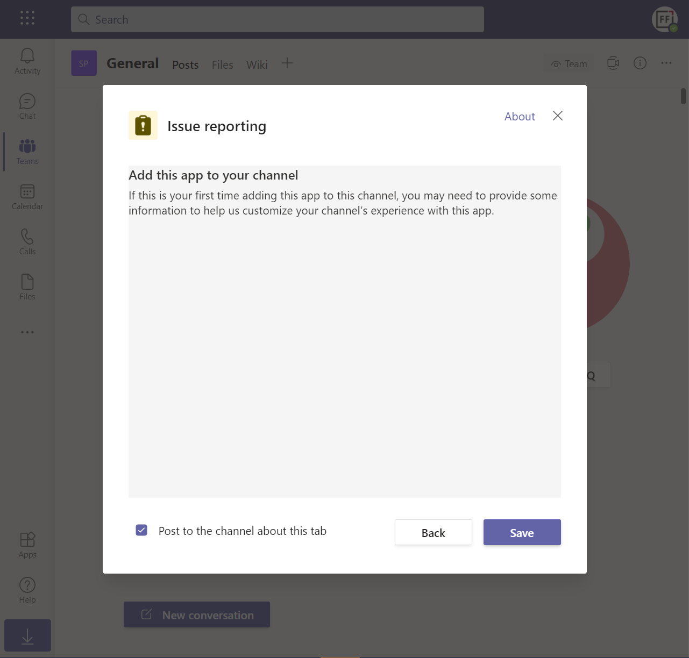689x658 pixels.
Task: Switch to the Posts tab
Action: click(186, 65)
